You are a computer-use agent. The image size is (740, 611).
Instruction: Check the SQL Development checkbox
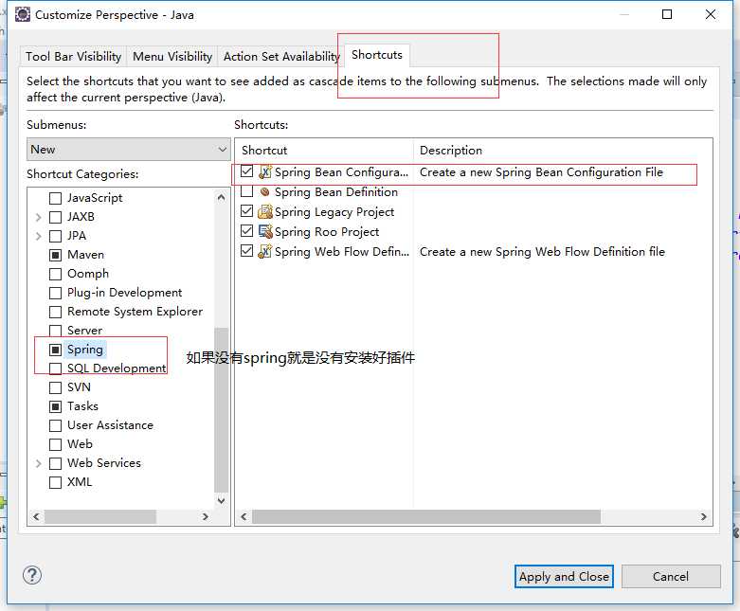point(55,368)
